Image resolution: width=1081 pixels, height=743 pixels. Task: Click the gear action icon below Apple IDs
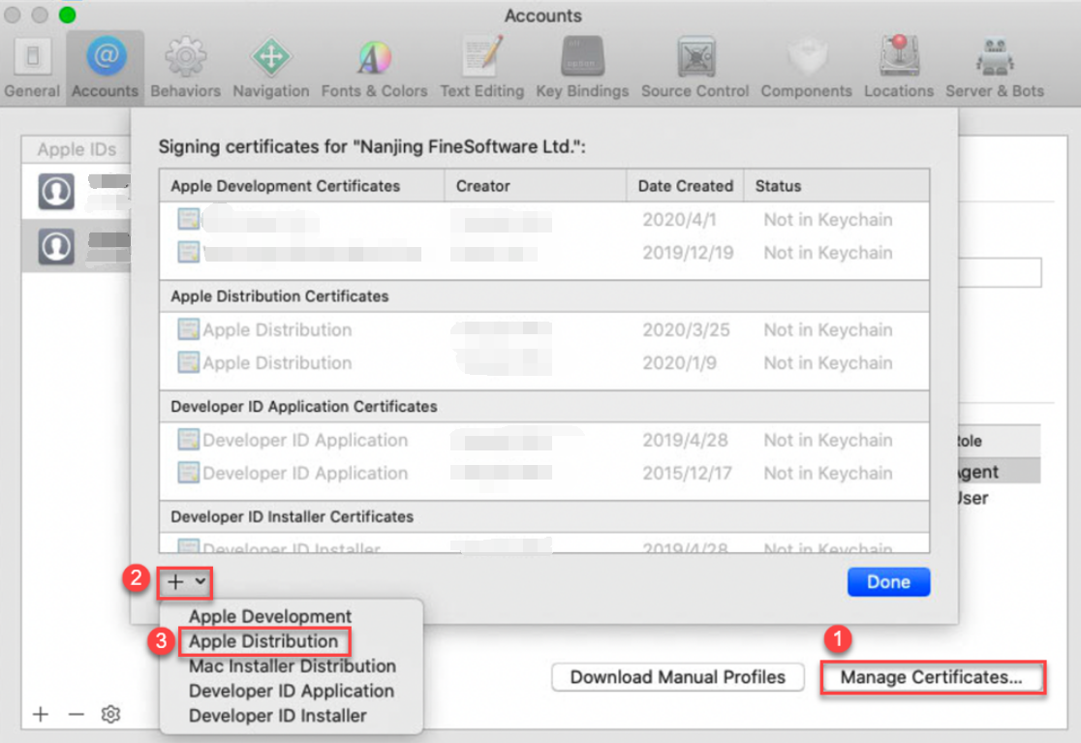pos(110,714)
